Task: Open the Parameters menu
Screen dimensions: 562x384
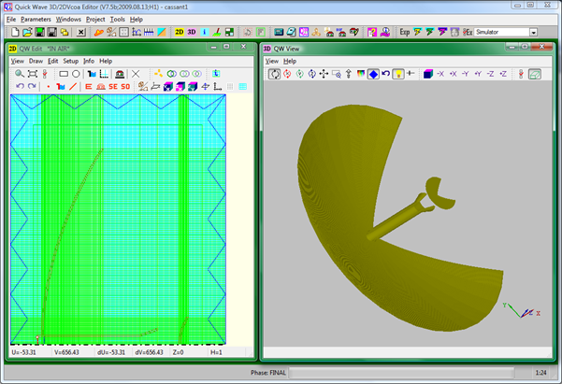Action: pyautogui.click(x=36, y=19)
